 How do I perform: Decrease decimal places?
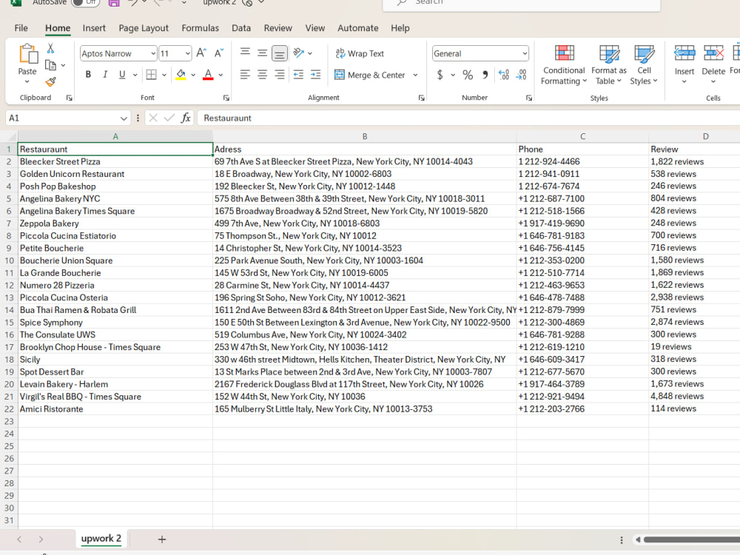point(521,75)
